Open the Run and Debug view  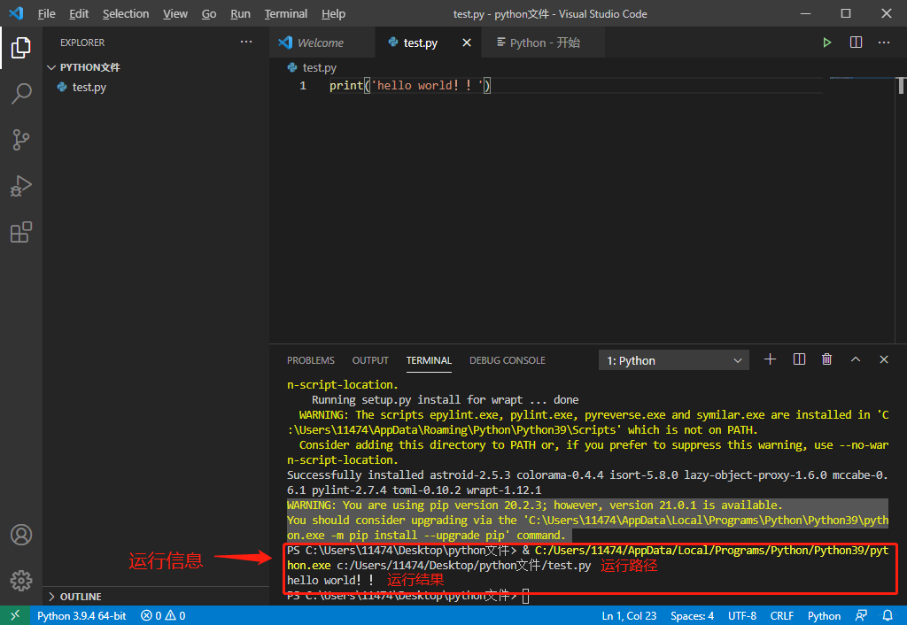21,186
